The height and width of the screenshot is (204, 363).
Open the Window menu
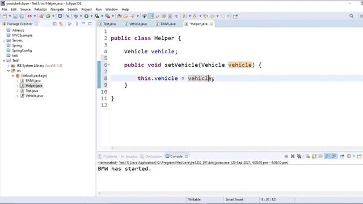[x=111, y=9]
